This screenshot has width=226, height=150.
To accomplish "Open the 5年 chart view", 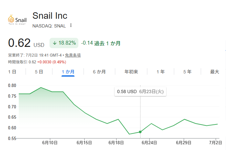I will click(187, 72).
